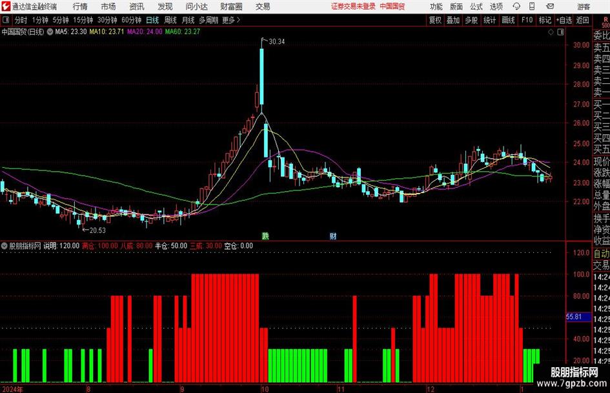The height and width of the screenshot is (393, 610).
Task: Open the 行情 menu
Action: pos(80,6)
